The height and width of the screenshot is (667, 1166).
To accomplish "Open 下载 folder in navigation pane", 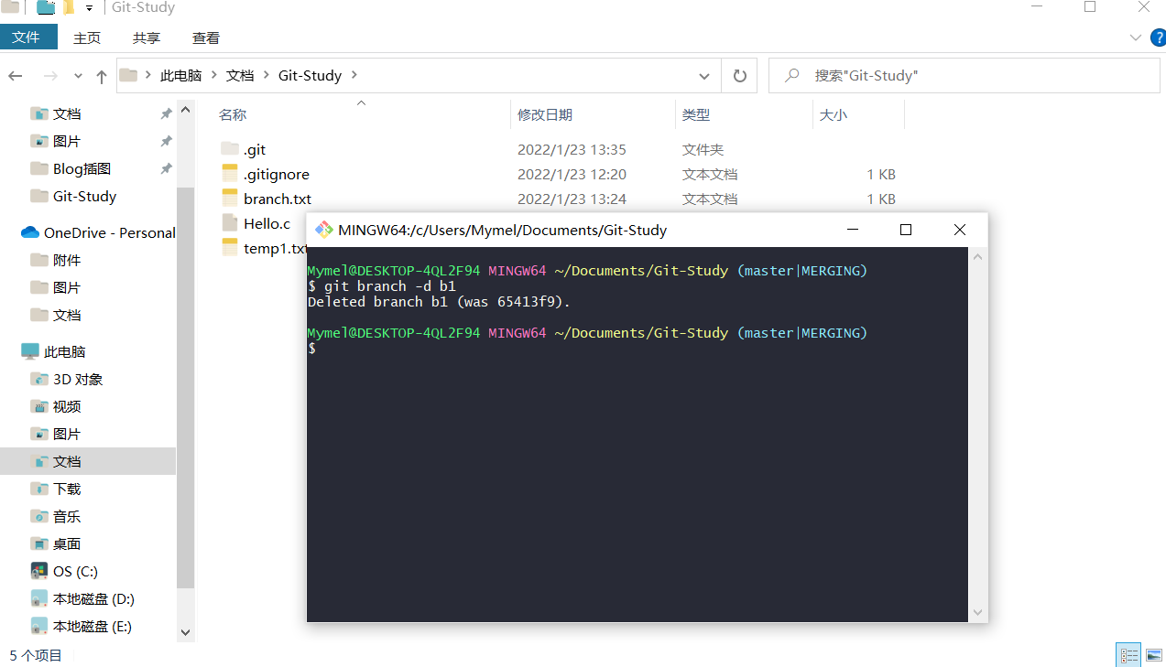I will [x=67, y=489].
